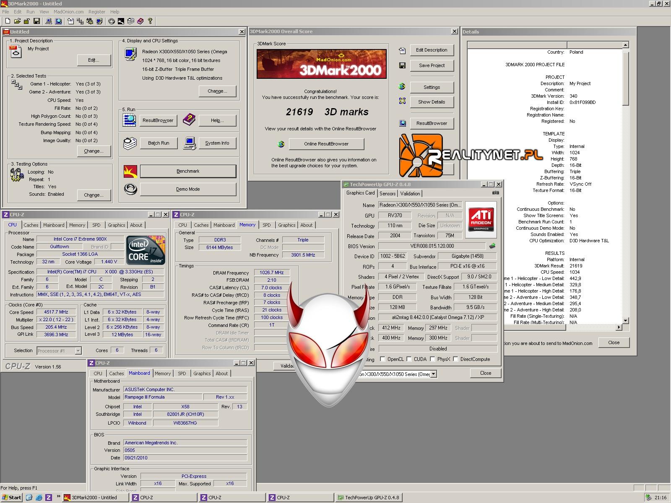Enable the PhysX checkbox in GPU-Z

pos(432,359)
